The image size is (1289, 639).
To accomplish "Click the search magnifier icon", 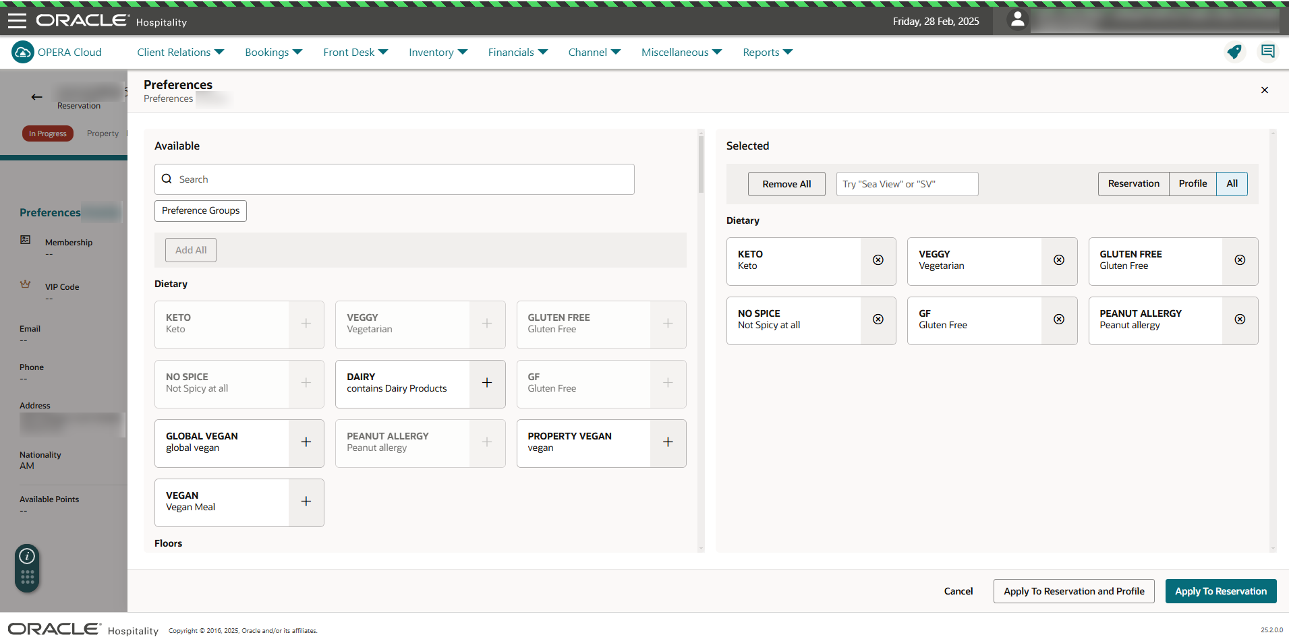I will tap(167, 179).
